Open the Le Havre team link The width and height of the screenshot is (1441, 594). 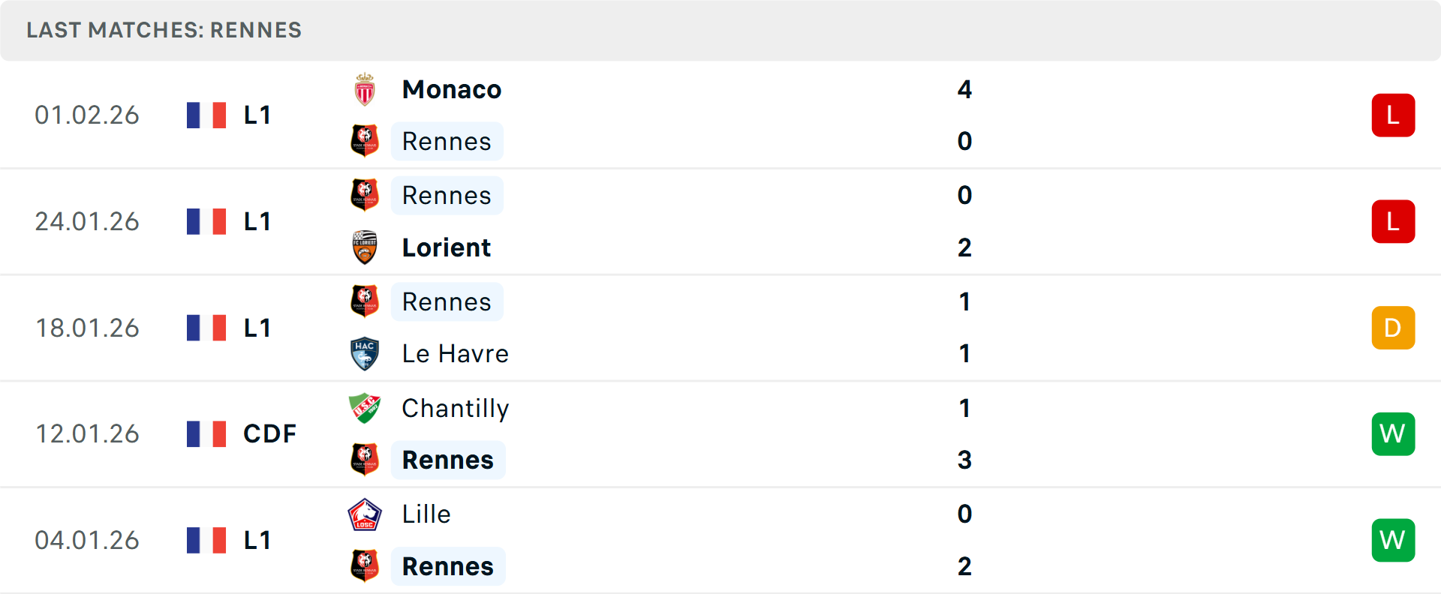point(456,353)
